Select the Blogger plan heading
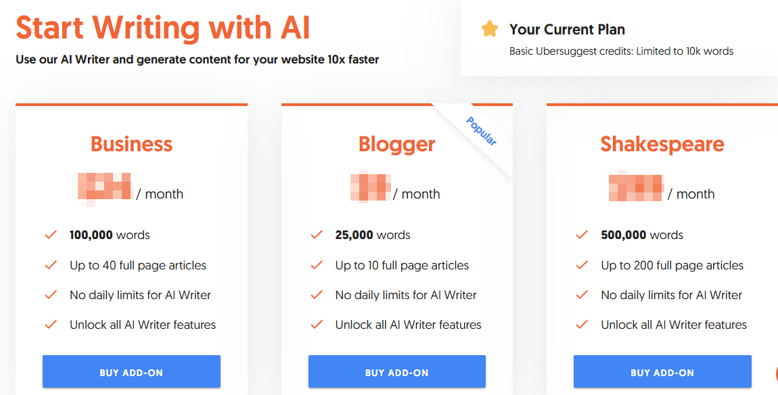The height and width of the screenshot is (395, 778). pos(397,144)
